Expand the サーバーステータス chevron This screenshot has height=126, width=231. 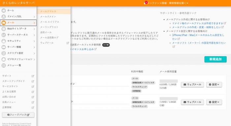(x=34, y=35)
